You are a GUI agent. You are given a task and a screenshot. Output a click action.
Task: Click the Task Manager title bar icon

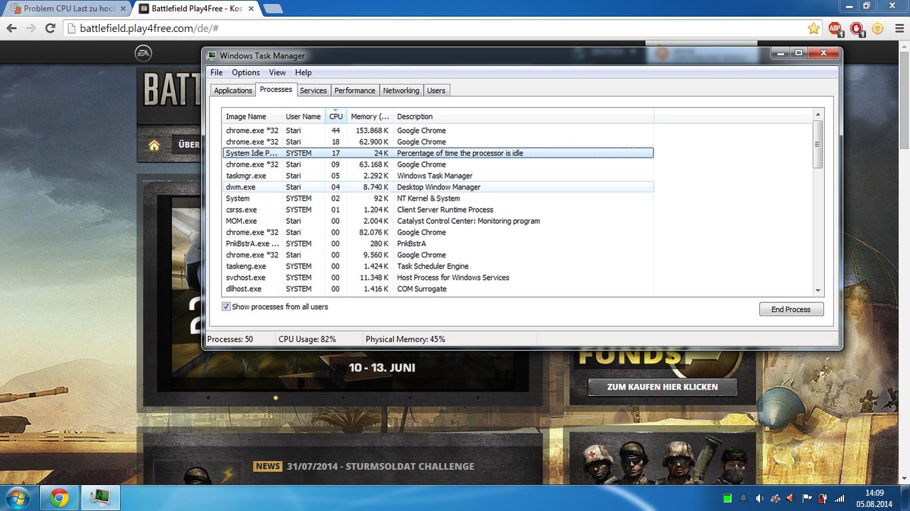[x=212, y=55]
